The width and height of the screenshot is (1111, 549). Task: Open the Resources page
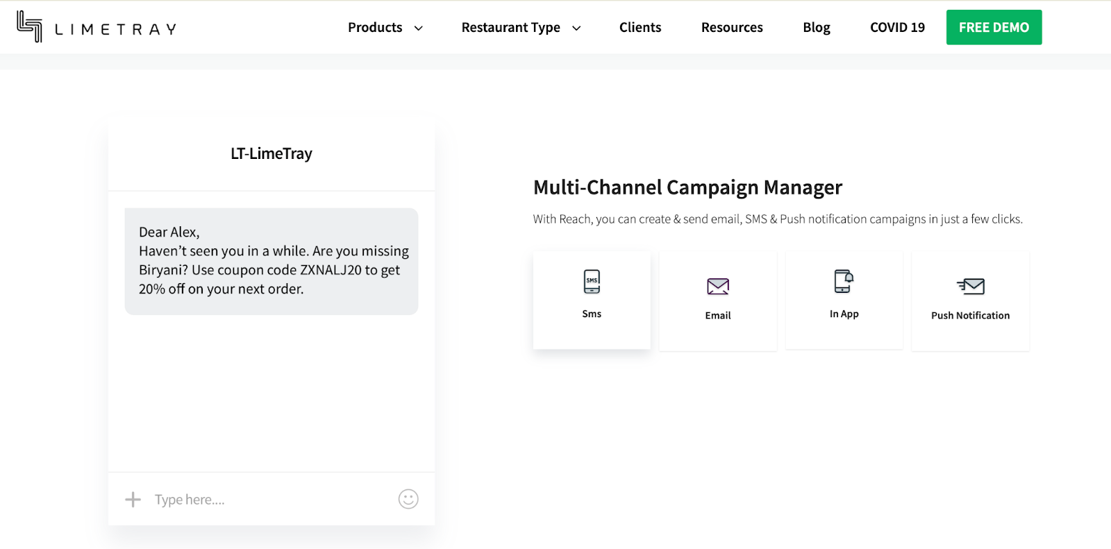click(x=732, y=28)
